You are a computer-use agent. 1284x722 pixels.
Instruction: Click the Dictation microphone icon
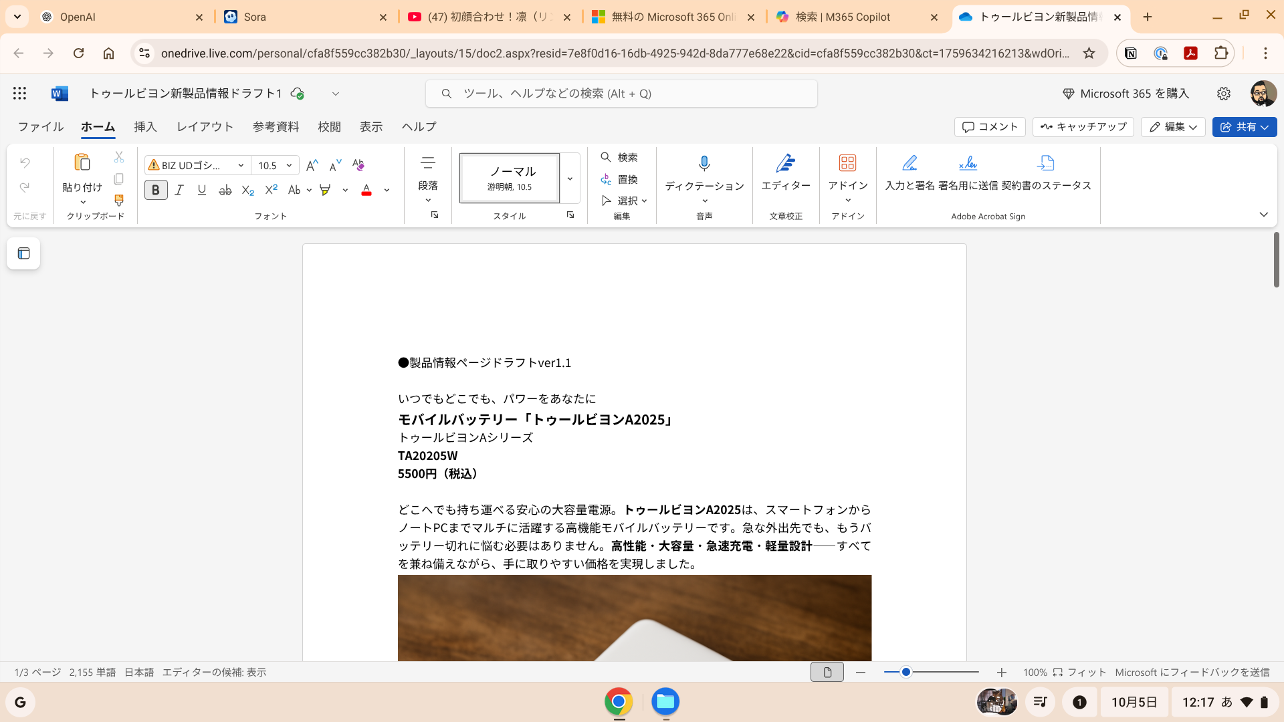704,164
